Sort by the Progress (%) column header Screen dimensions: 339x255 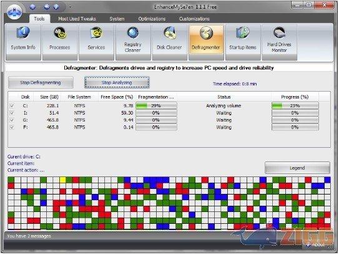point(295,97)
